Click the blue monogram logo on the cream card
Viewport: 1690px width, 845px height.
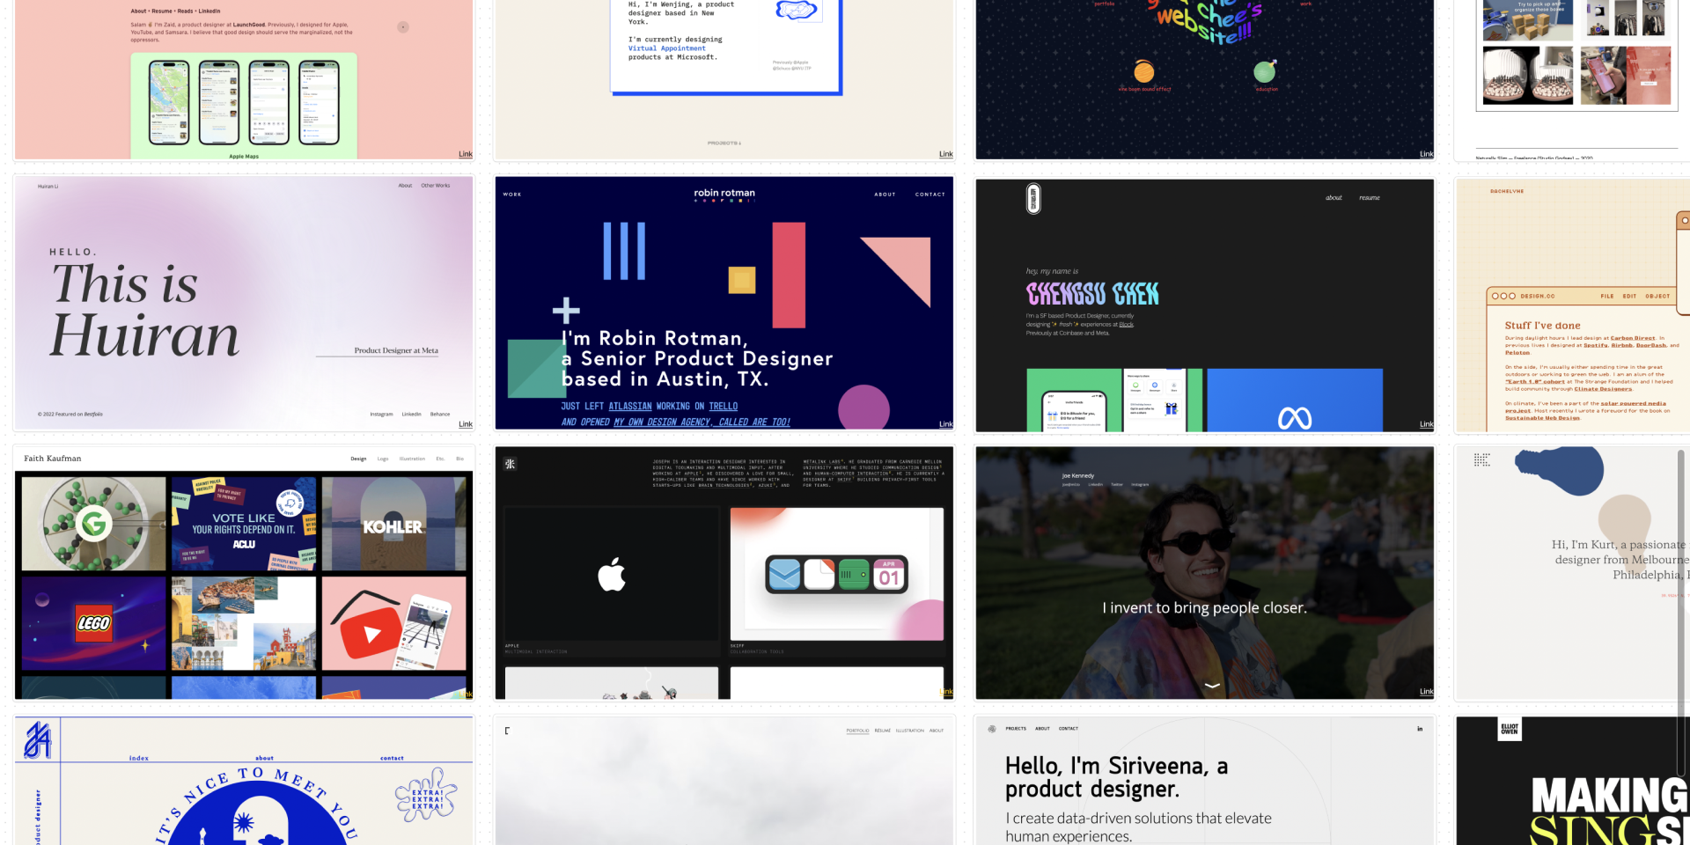(x=38, y=740)
